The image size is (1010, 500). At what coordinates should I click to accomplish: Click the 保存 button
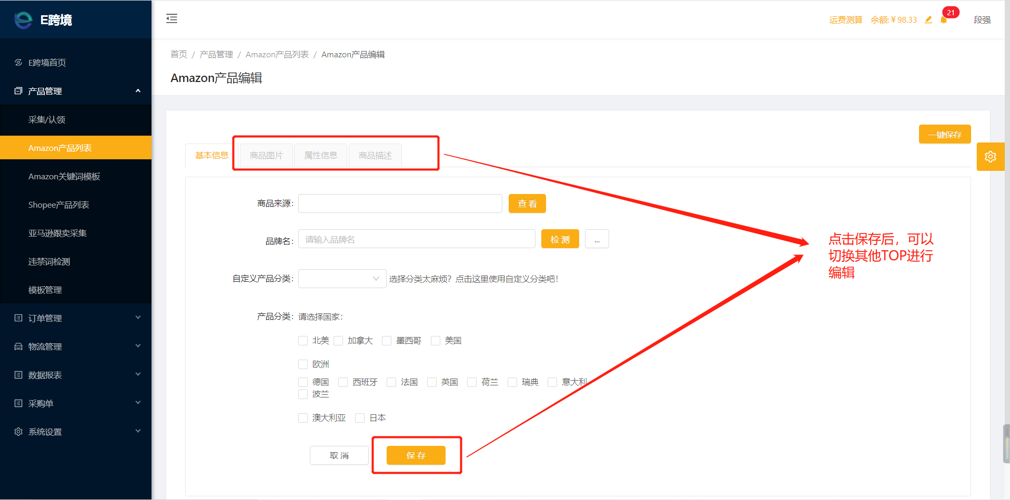point(416,455)
